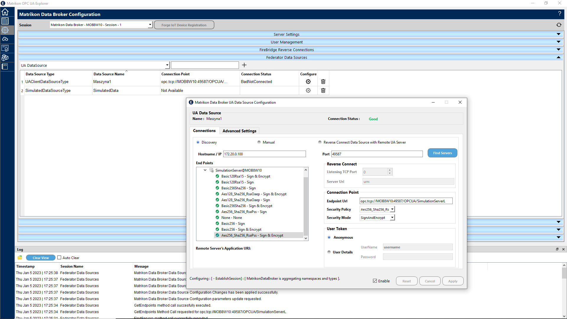Switch to Advanced Settings tab
This screenshot has height=319, width=567.
click(239, 131)
